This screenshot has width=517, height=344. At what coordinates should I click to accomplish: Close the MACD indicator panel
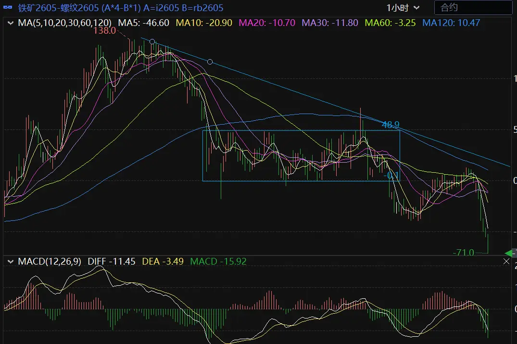click(506, 261)
